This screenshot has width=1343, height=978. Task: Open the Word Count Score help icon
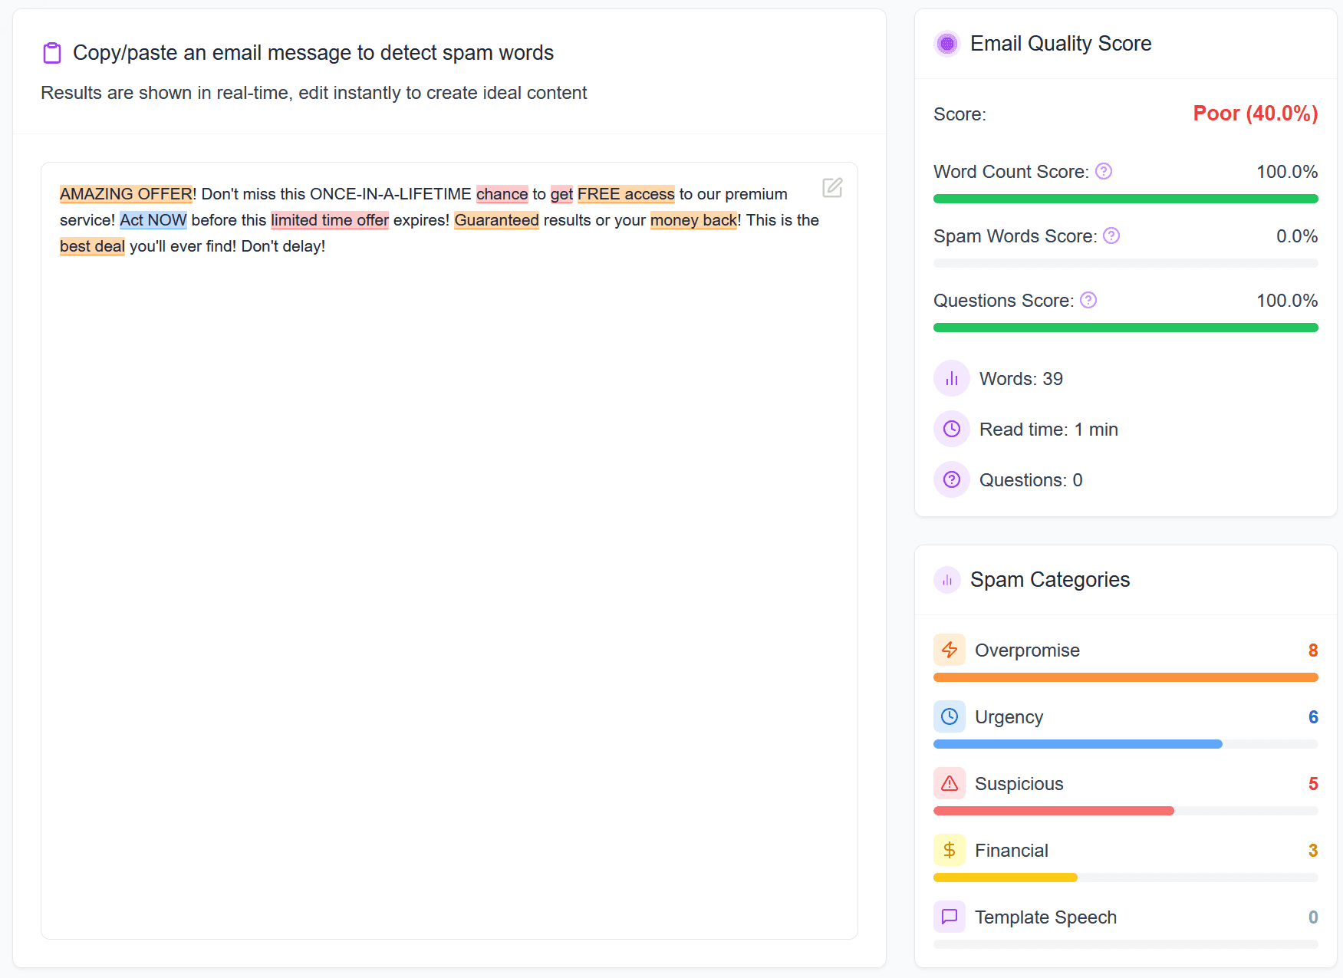click(1104, 171)
